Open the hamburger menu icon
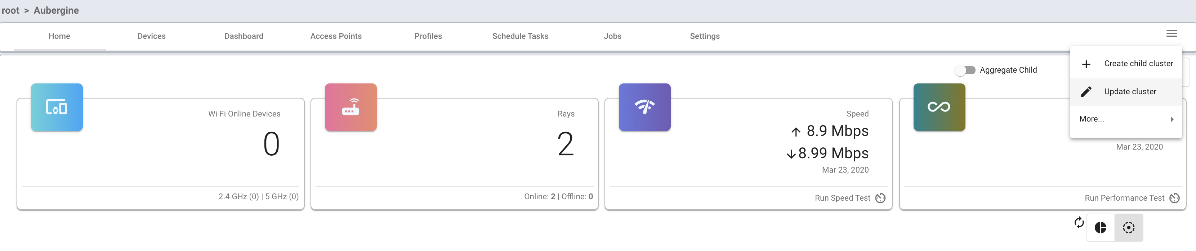The height and width of the screenshot is (251, 1196). point(1172,33)
